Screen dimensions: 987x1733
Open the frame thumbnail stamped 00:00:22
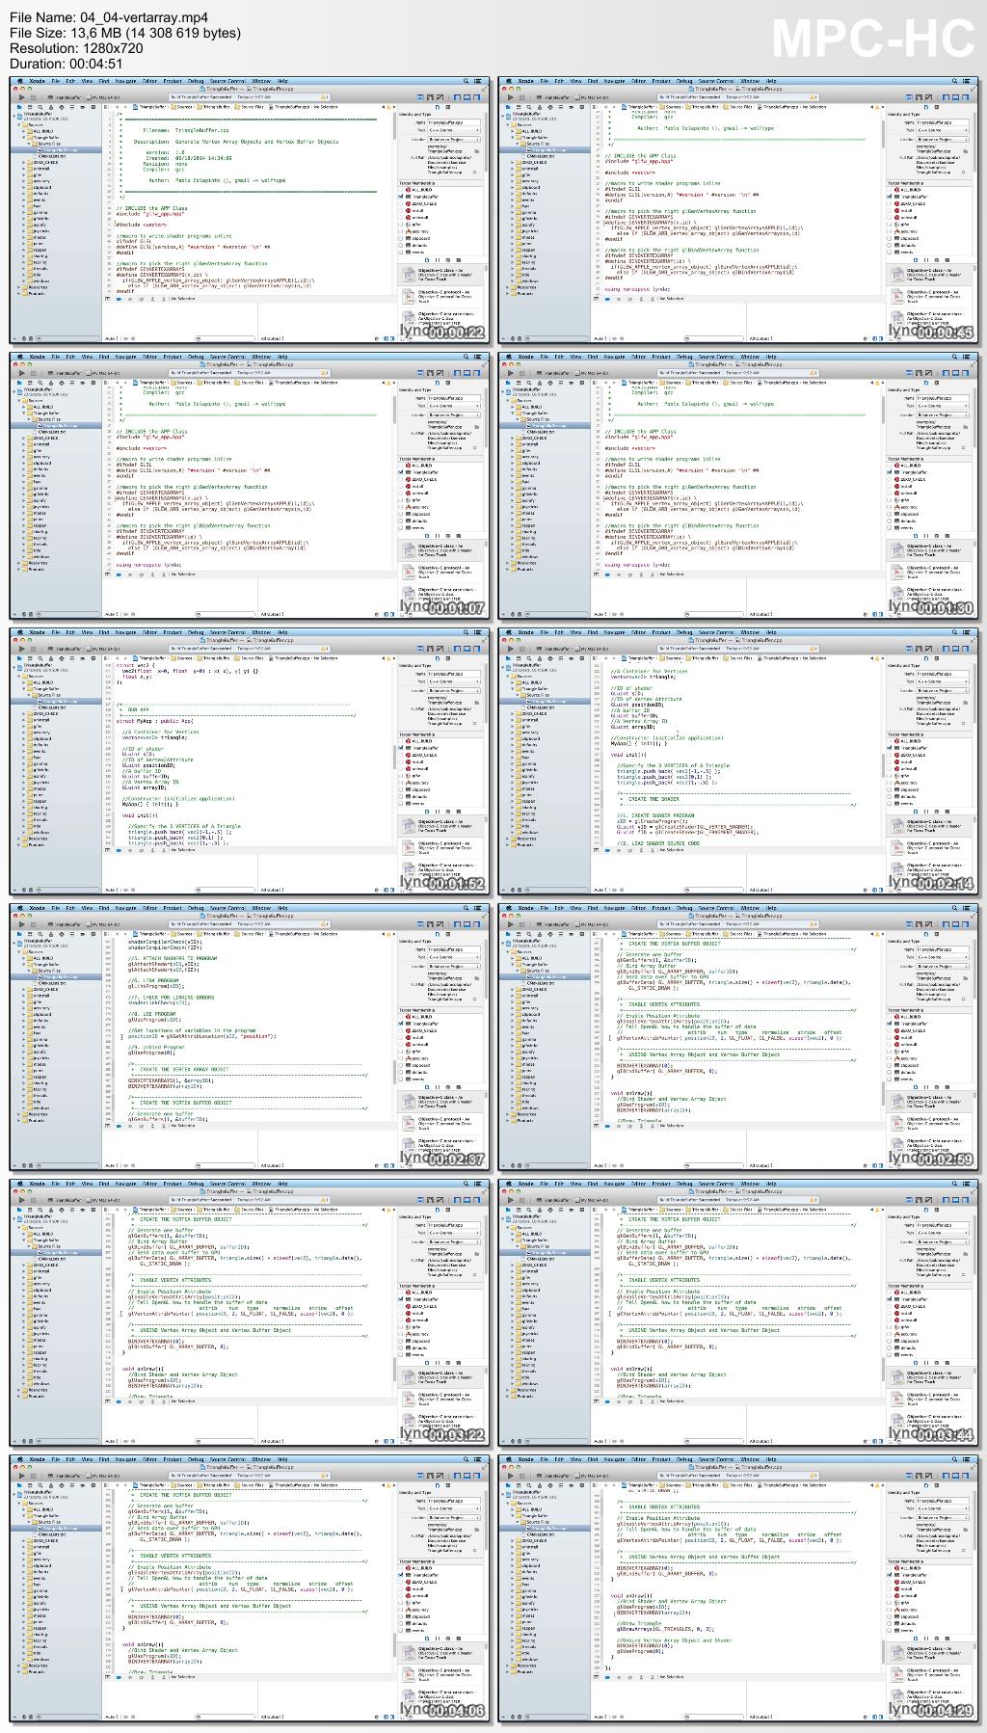click(x=249, y=210)
